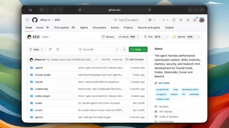
Task: Switch to the Projects tab
Action: coord(128,28)
